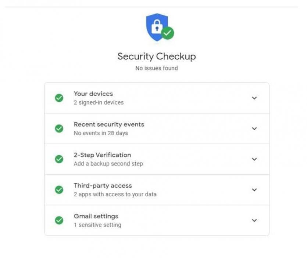307x261 pixels.
Task: Click green checkmark beside Recent security events
Action: pyautogui.click(x=59, y=128)
